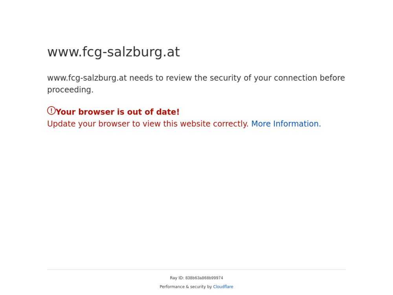Open the "More Information." link
393x295 pixels.
[286, 124]
